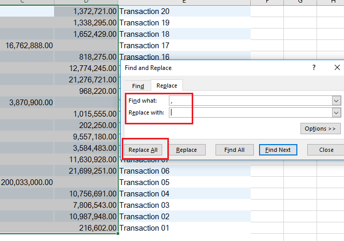The height and width of the screenshot is (241, 344).
Task: Expand search settings with Options >> button
Action: coord(320,128)
